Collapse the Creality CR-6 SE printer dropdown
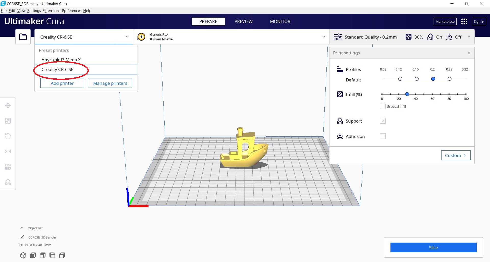490x262 pixels. pos(127,37)
